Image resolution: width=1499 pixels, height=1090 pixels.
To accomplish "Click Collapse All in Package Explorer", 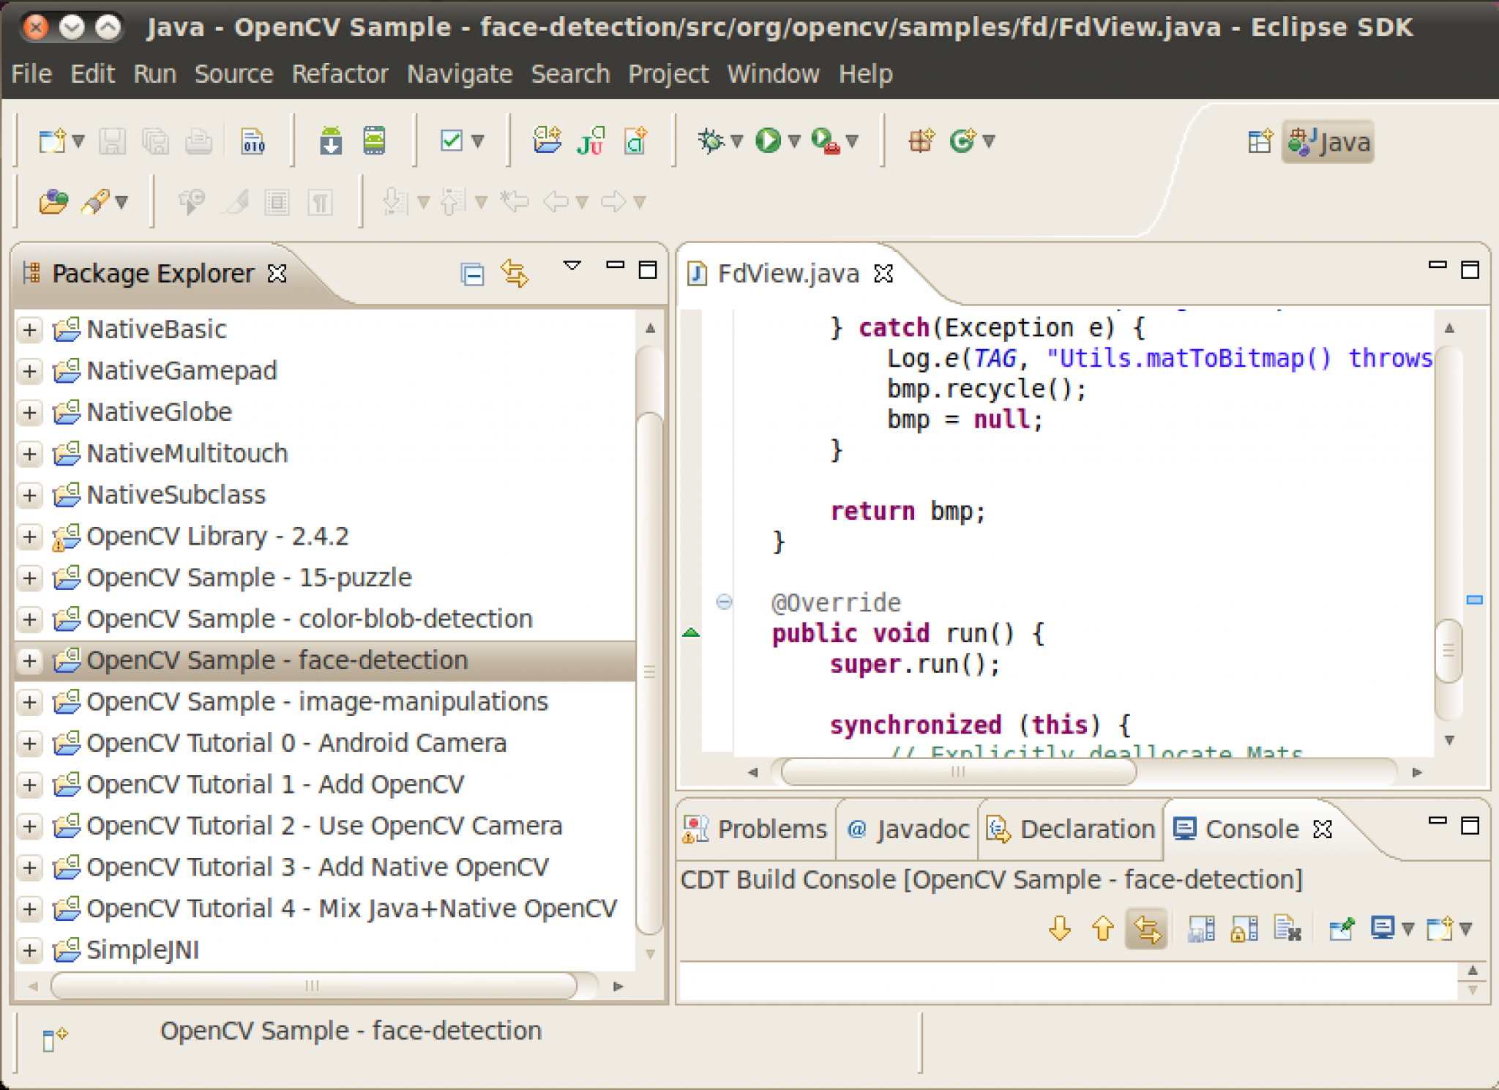I will [x=472, y=274].
